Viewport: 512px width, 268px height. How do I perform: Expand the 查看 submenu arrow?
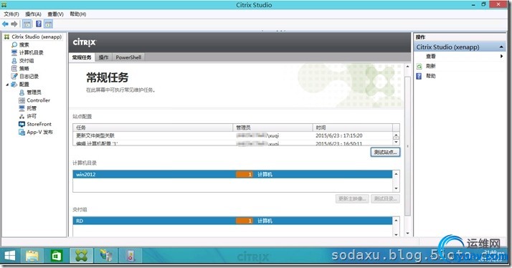tap(501, 57)
